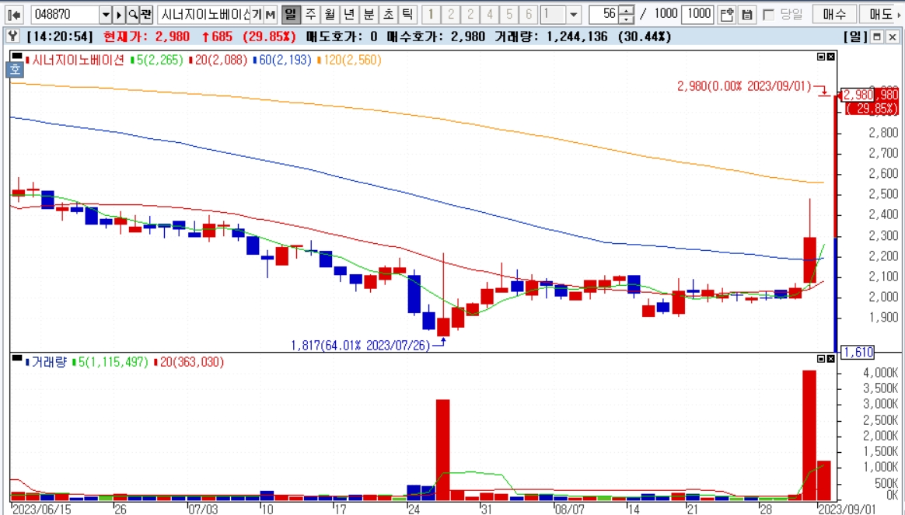This screenshot has width=905, height=515.
Task: Select interval preset button 4
Action: [x=490, y=15]
